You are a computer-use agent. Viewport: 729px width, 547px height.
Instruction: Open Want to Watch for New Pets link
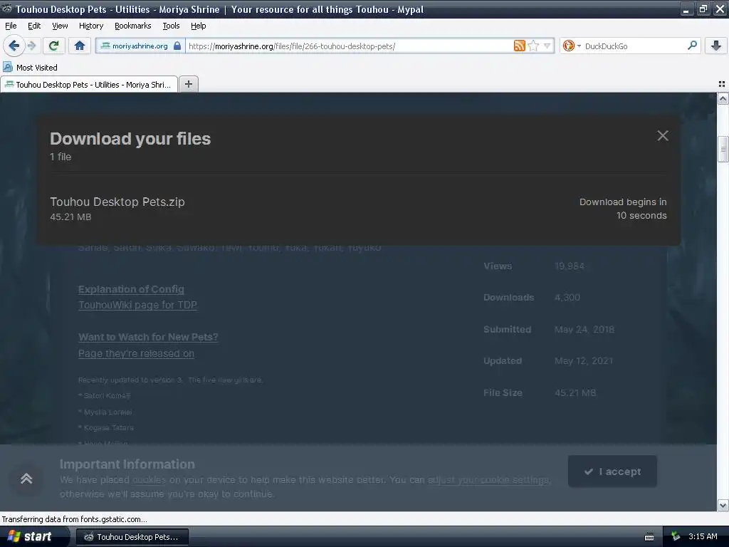[148, 337]
